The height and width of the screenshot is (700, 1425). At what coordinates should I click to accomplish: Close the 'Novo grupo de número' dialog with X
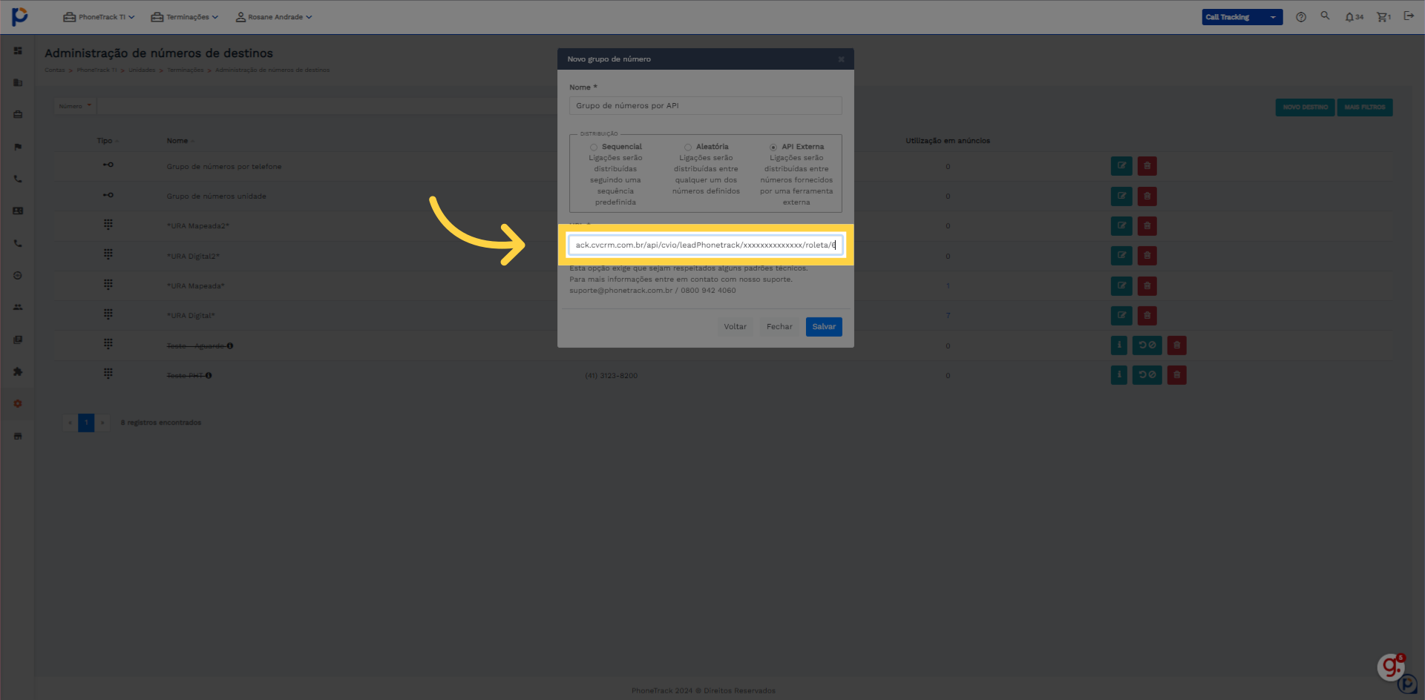point(841,59)
